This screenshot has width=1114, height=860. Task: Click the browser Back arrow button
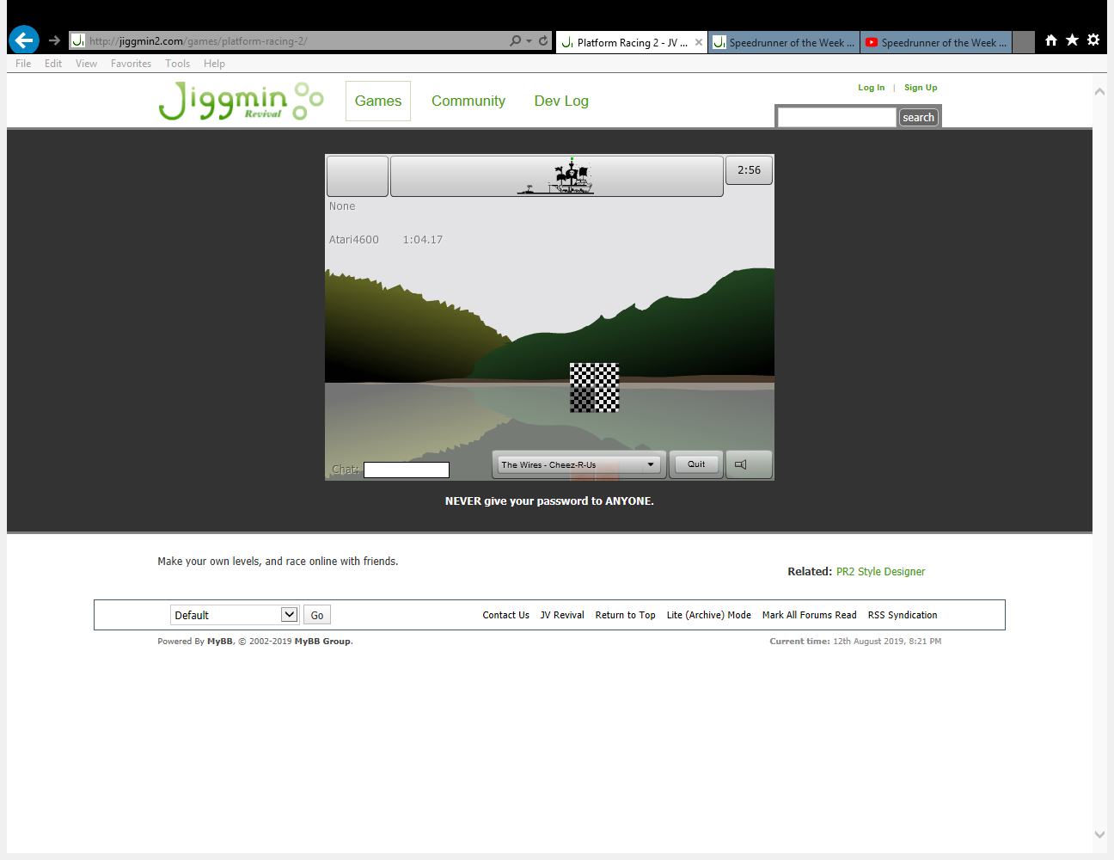click(24, 40)
